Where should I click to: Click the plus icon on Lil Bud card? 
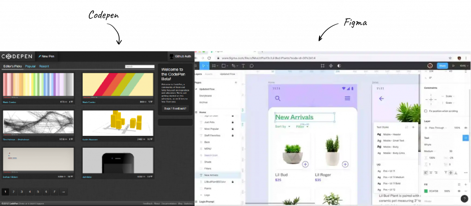coord(305,164)
